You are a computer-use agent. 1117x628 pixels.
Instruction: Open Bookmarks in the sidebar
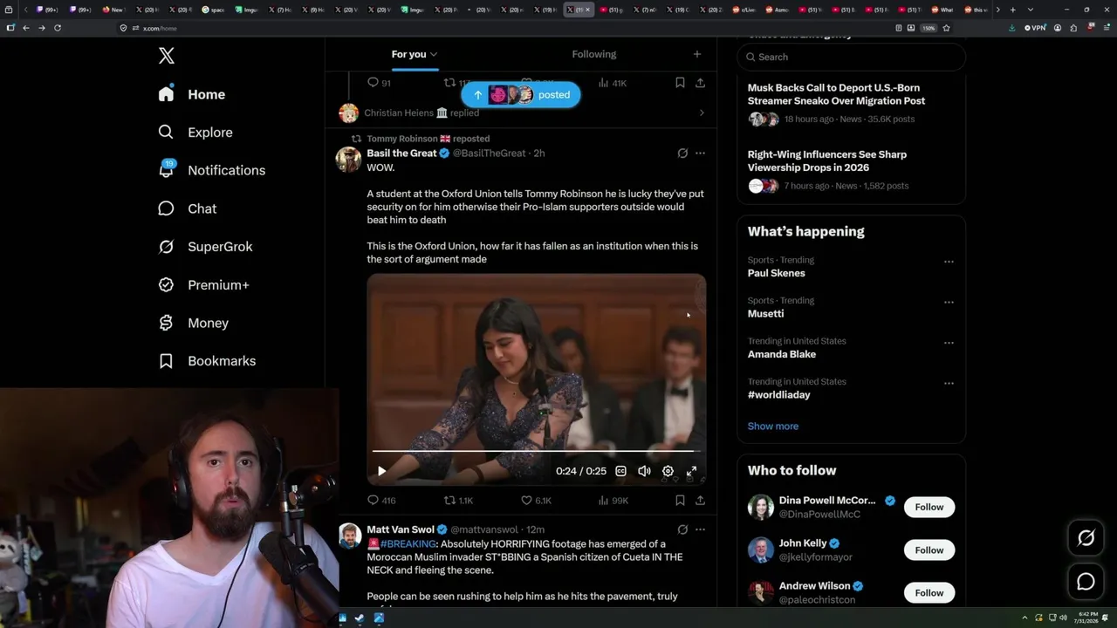click(207, 361)
